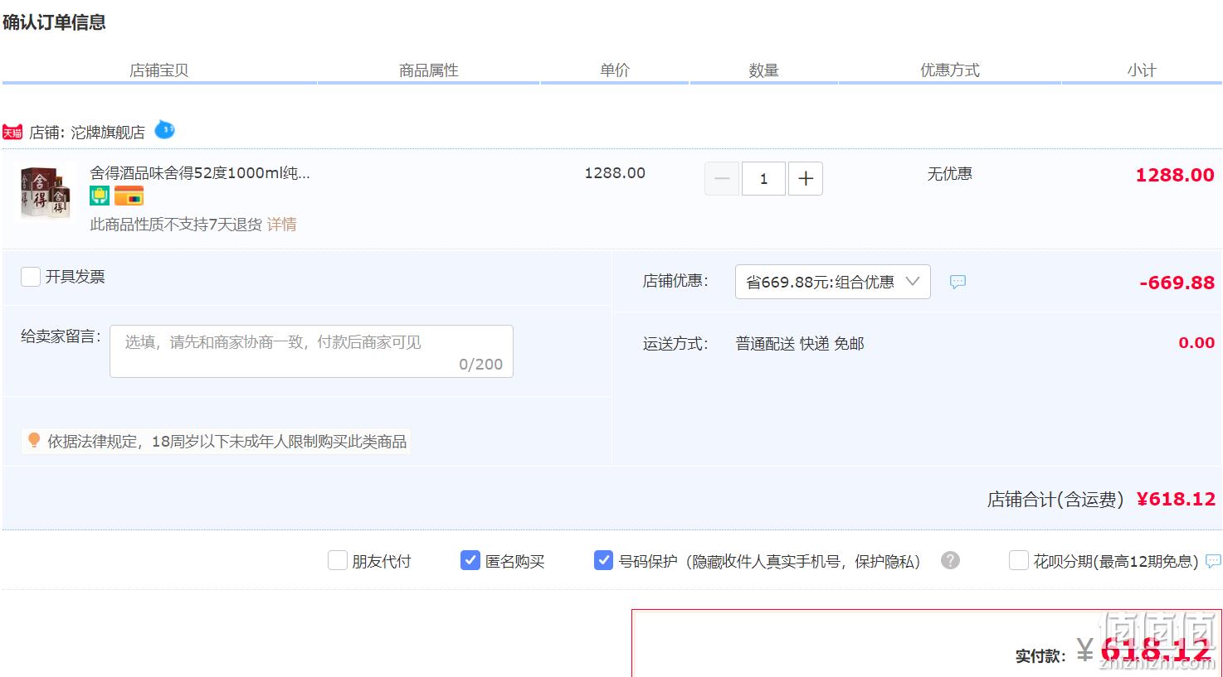Click the 单价 column header
The image size is (1223, 677).
pos(615,70)
